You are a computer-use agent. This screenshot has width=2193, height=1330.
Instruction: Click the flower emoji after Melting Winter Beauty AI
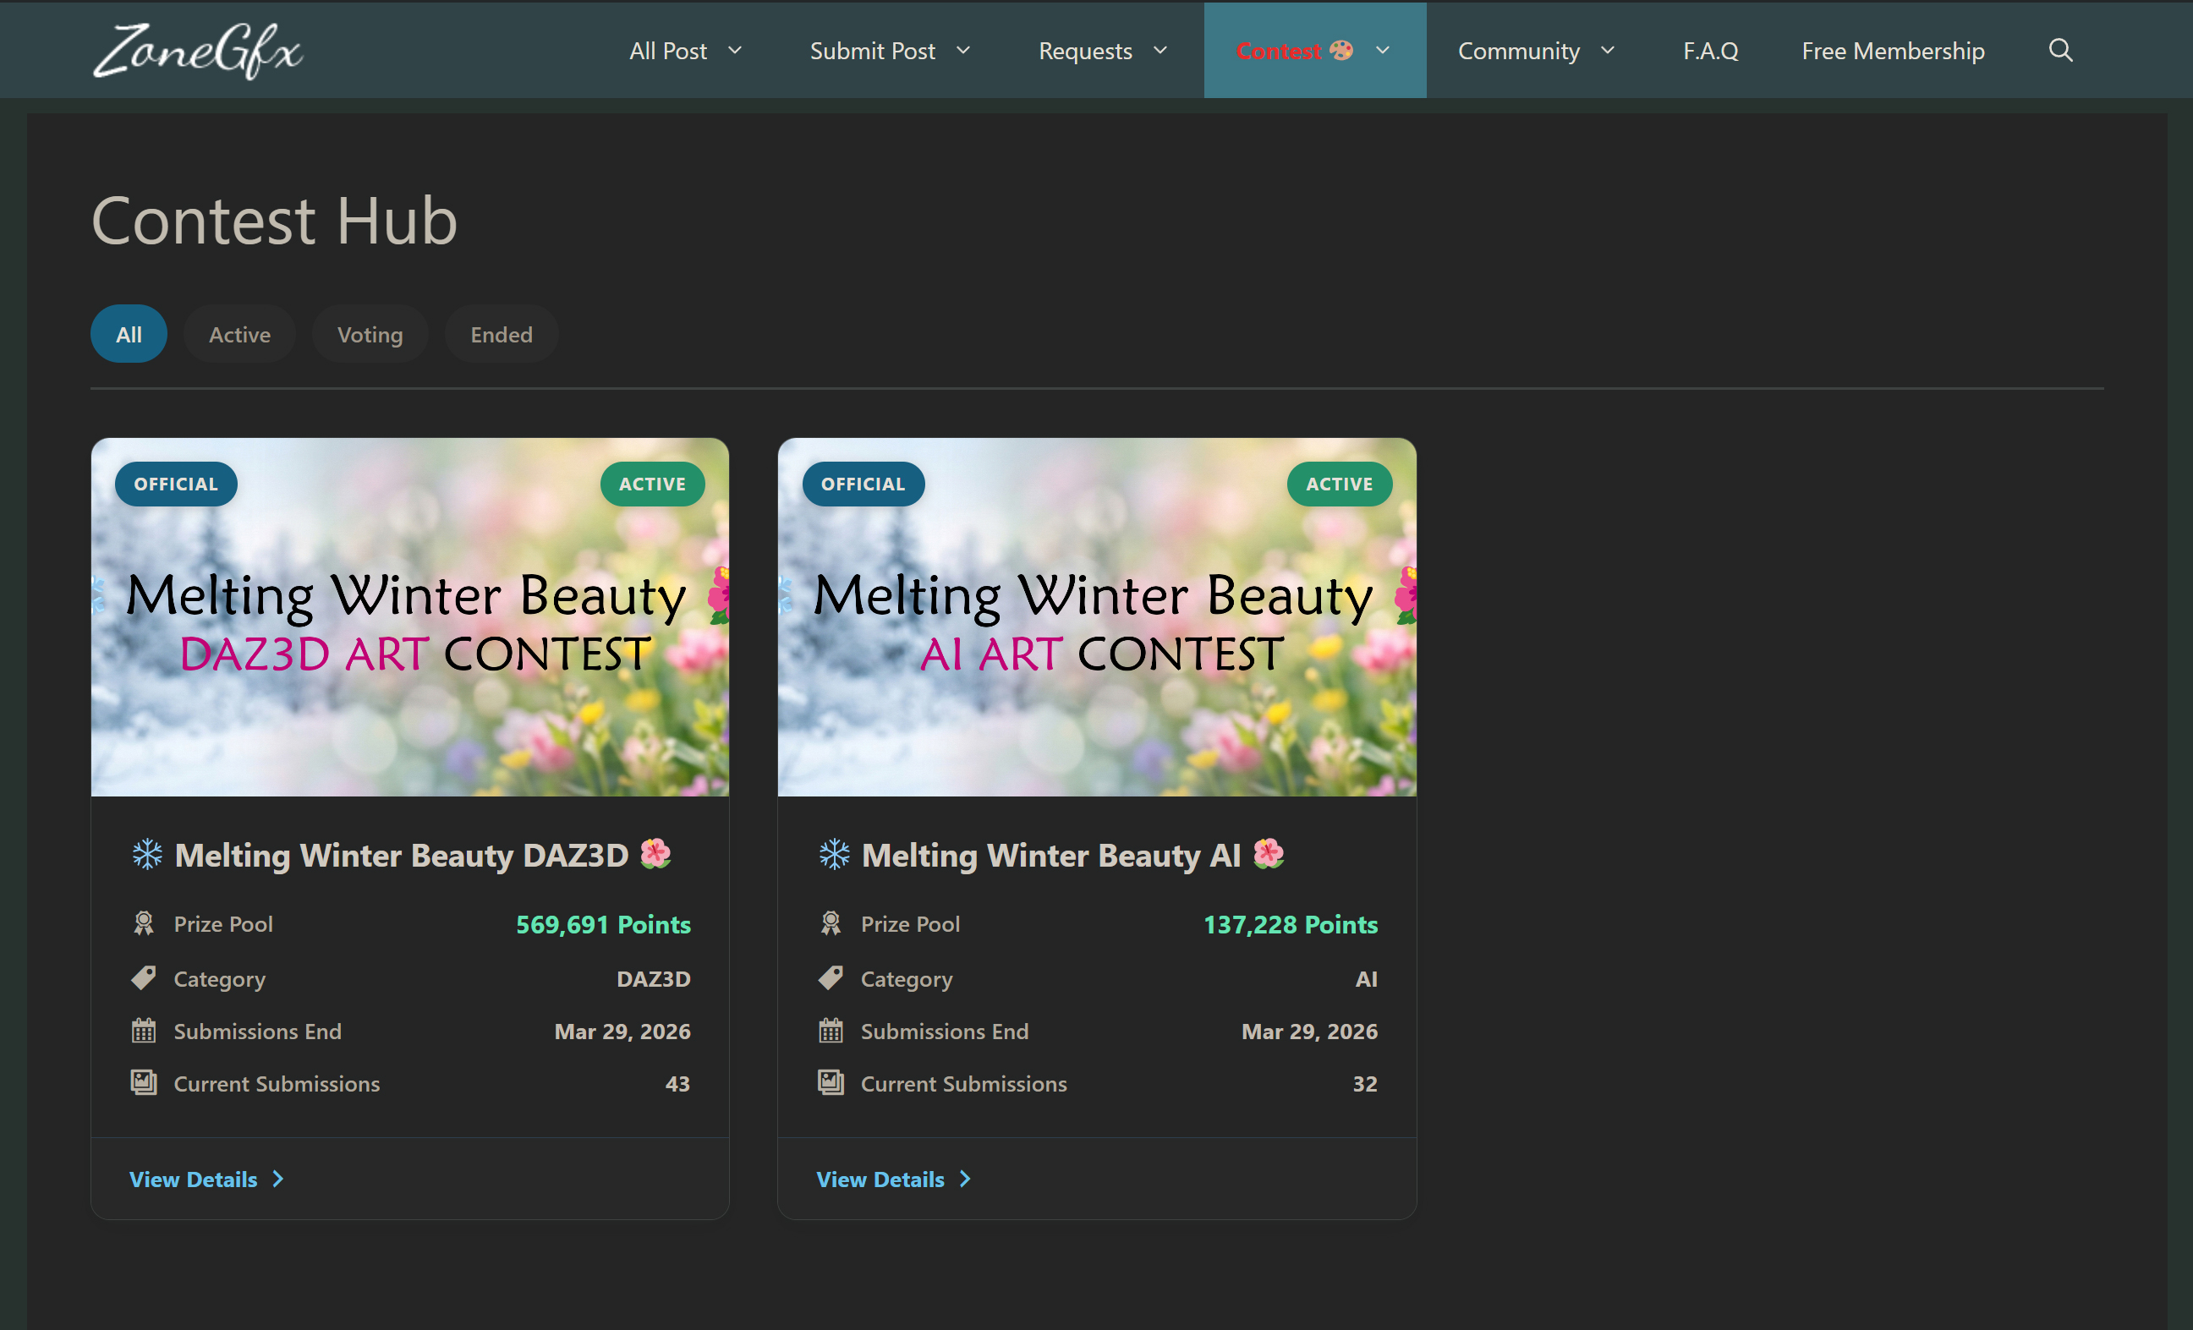[1269, 853]
